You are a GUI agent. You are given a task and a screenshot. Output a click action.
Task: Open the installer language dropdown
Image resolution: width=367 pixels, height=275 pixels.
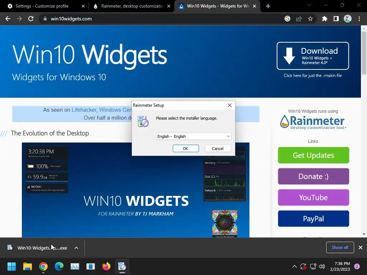coord(194,136)
